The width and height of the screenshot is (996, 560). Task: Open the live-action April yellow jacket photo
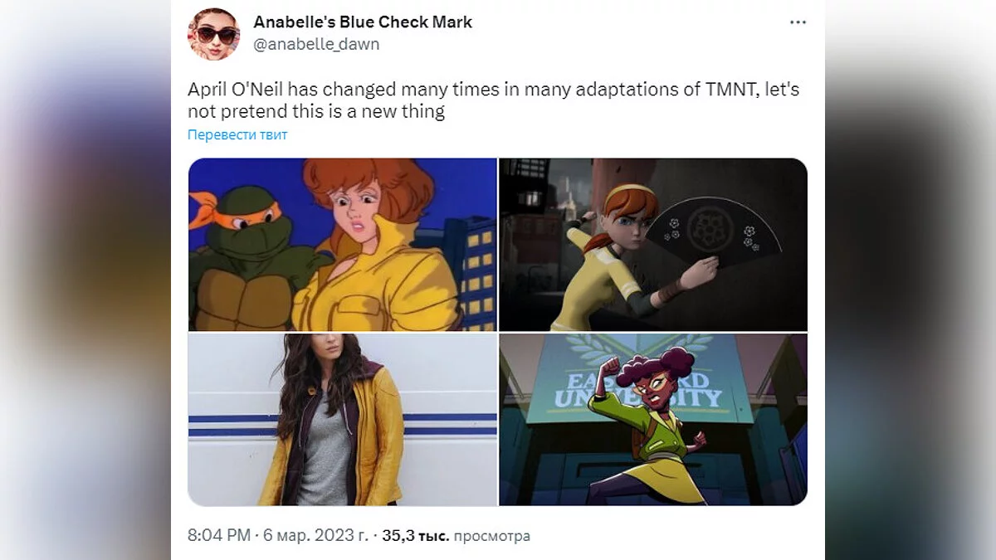click(342, 420)
